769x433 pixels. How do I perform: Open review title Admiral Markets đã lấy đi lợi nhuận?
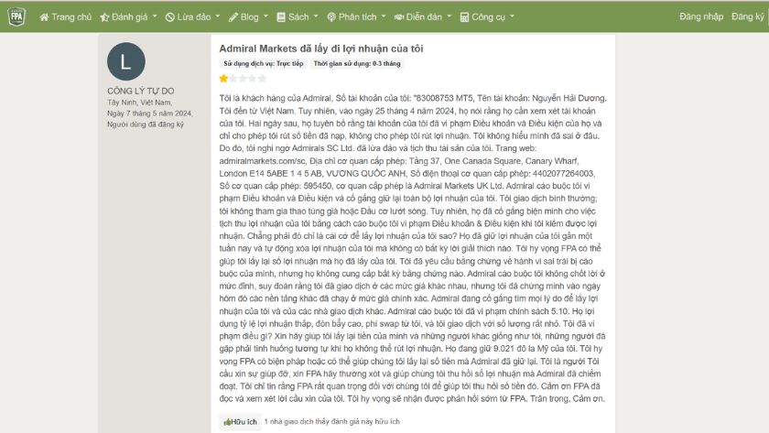320,48
